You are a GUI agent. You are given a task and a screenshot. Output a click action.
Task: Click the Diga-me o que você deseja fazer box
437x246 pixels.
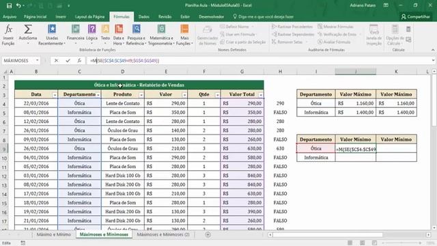[x=264, y=16]
